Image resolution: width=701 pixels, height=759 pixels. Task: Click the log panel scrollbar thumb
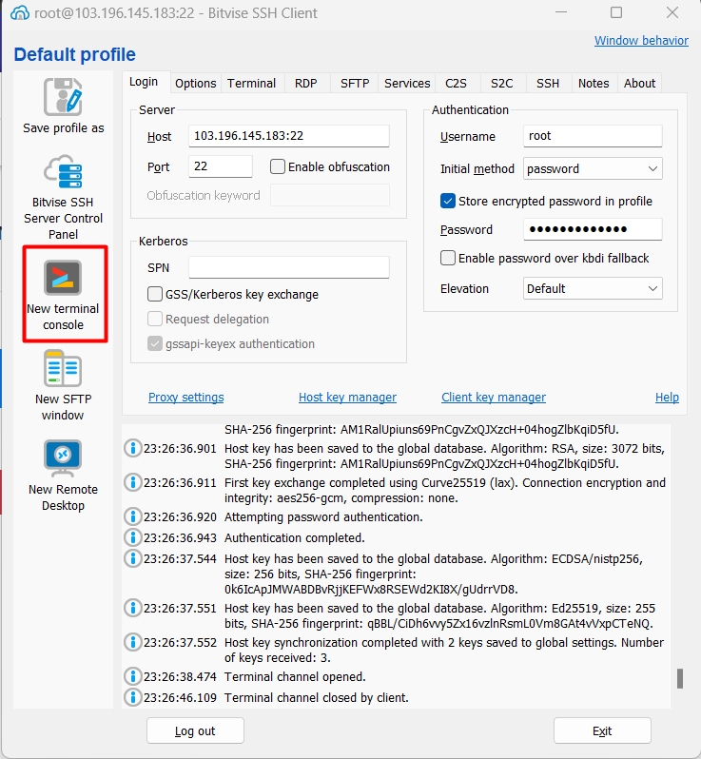[680, 678]
